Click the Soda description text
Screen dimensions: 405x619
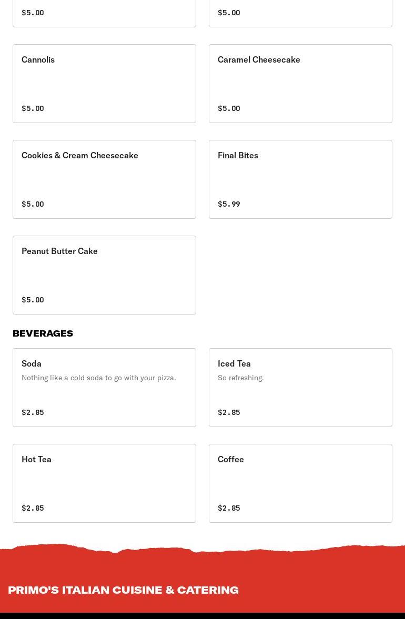(x=99, y=378)
